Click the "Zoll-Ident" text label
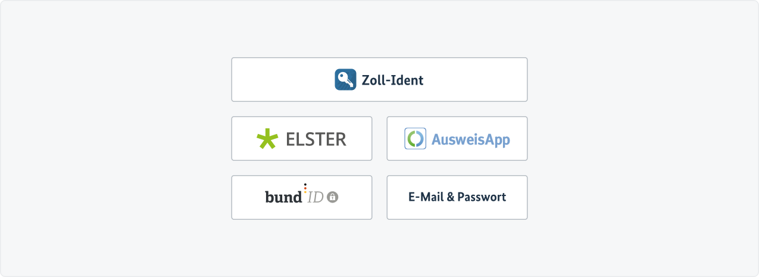 click(x=393, y=80)
